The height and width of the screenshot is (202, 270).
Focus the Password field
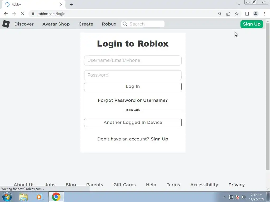[133, 75]
